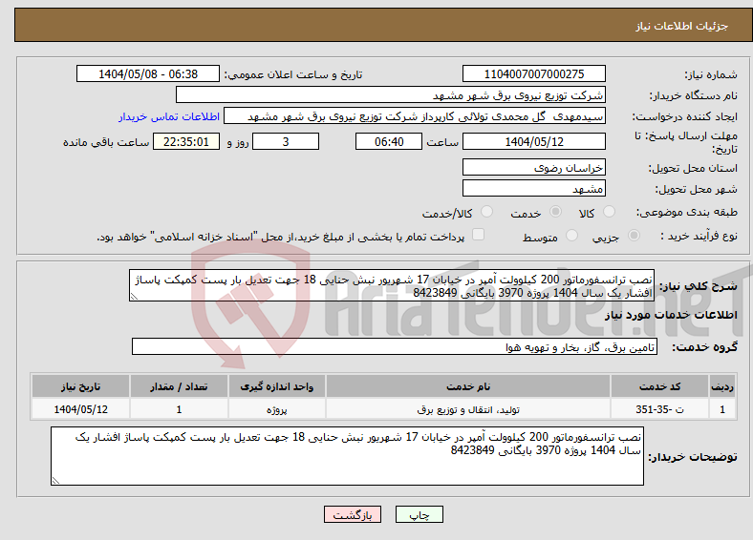Click service name cell تولید، انتقال و توزیع برق
The image size is (753, 540).
tap(467, 409)
